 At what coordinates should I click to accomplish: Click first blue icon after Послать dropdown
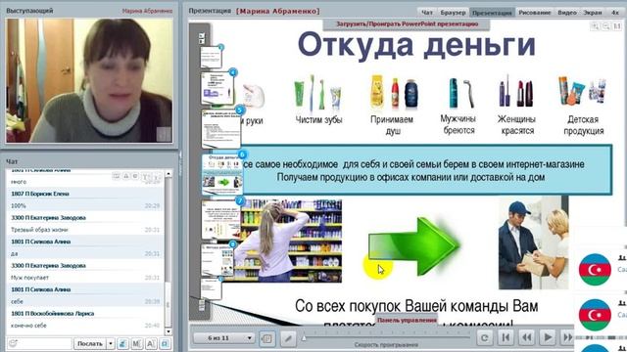pyautogui.click(x=123, y=343)
